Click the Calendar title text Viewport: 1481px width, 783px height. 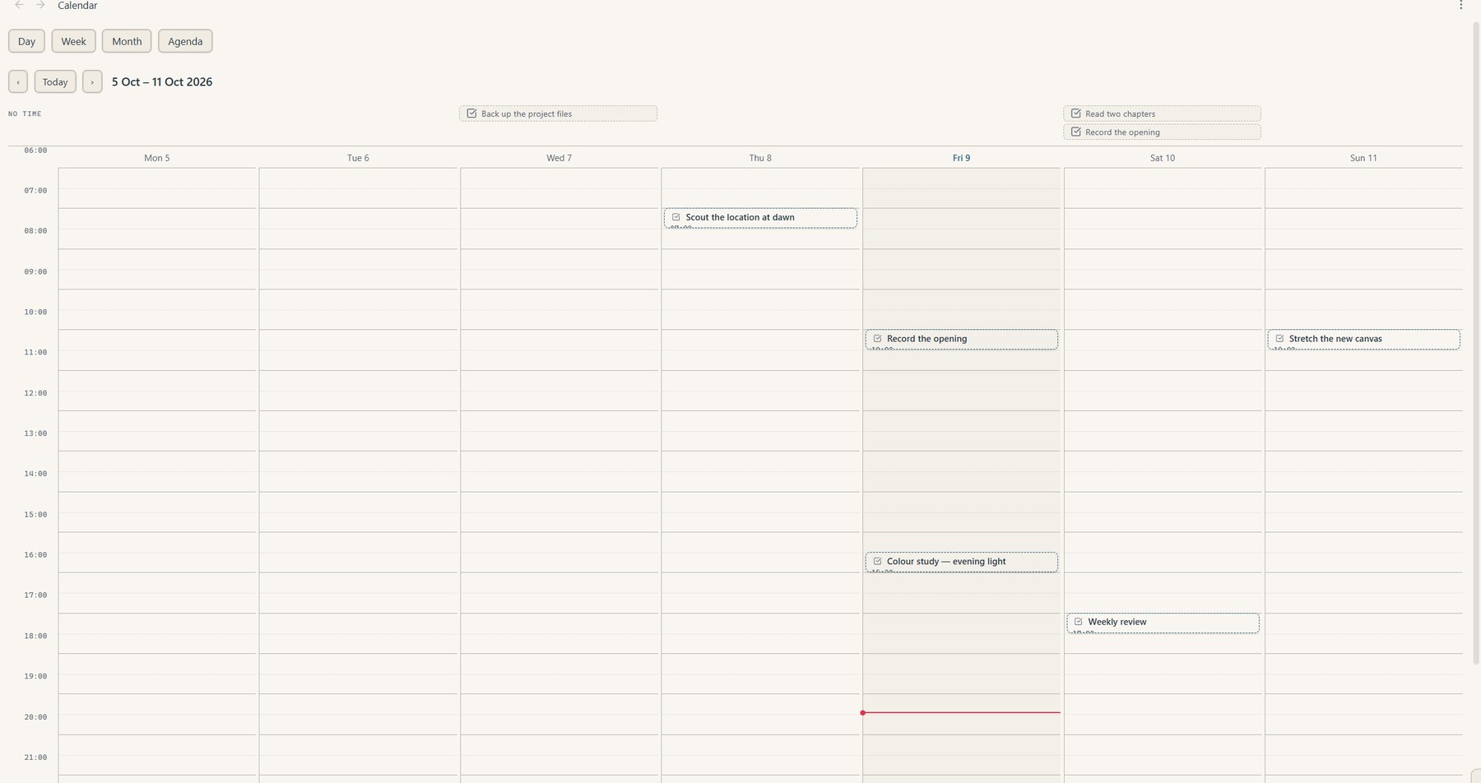[x=77, y=6]
